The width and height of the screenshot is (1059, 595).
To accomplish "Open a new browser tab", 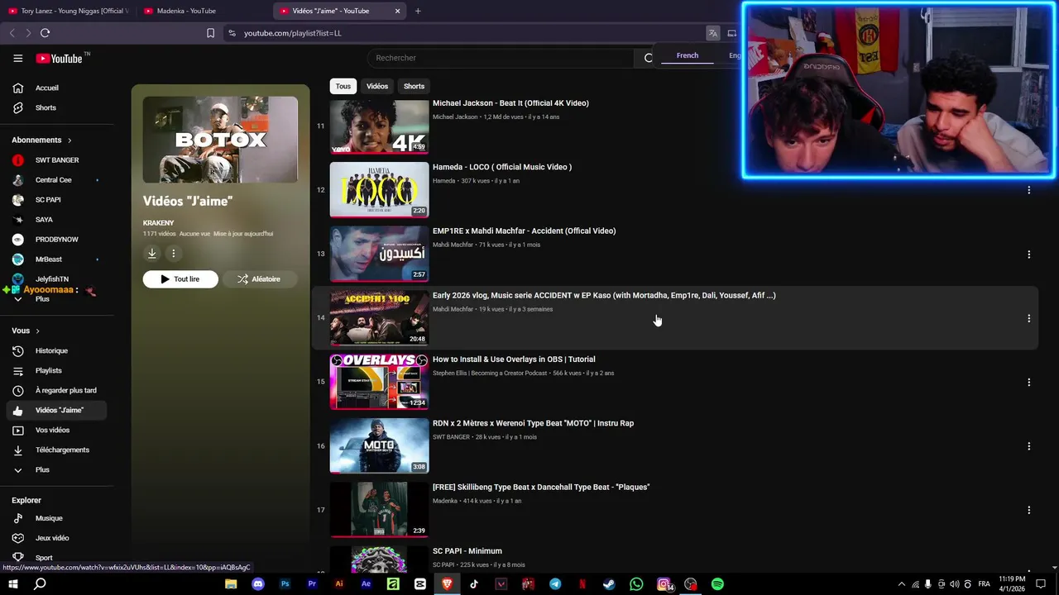I will [418, 11].
